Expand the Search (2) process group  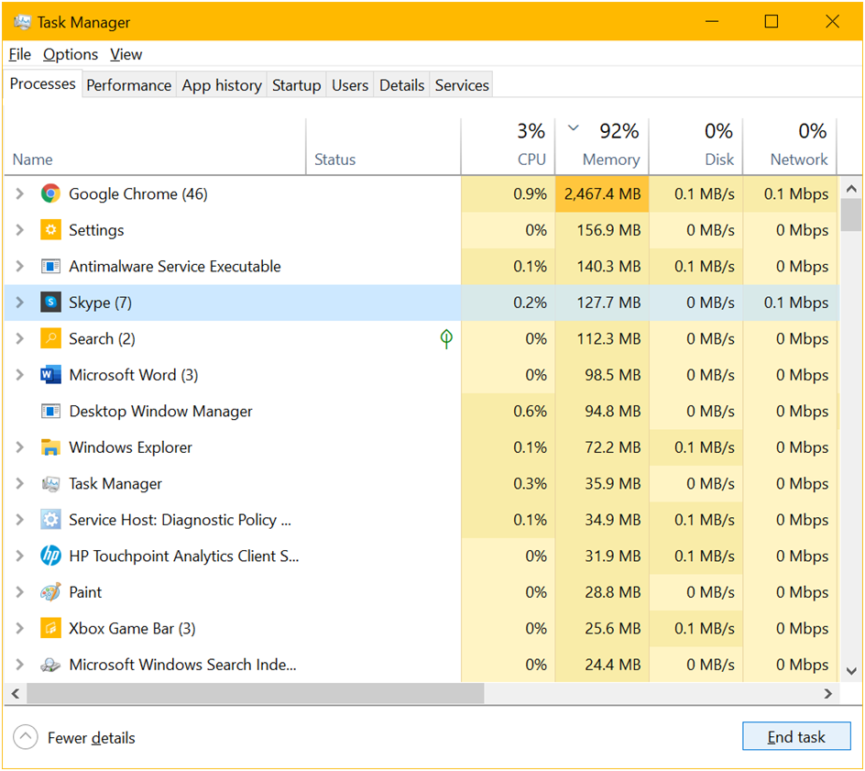20,338
